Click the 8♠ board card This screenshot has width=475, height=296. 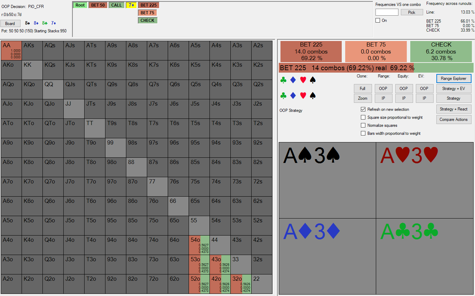[x=27, y=23]
